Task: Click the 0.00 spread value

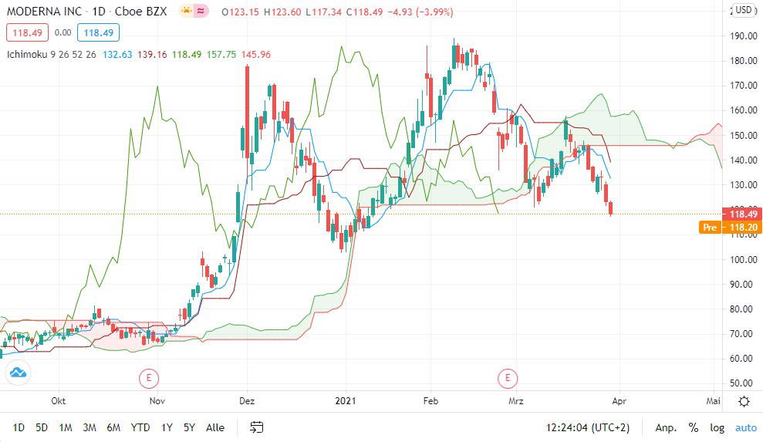Action: click(62, 32)
